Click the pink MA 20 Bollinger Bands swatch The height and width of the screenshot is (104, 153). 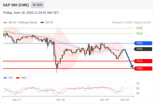click(x=5, y=23)
